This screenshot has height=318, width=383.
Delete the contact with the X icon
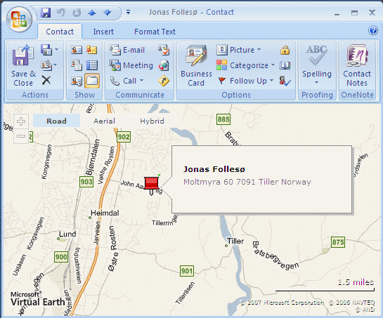[46, 80]
